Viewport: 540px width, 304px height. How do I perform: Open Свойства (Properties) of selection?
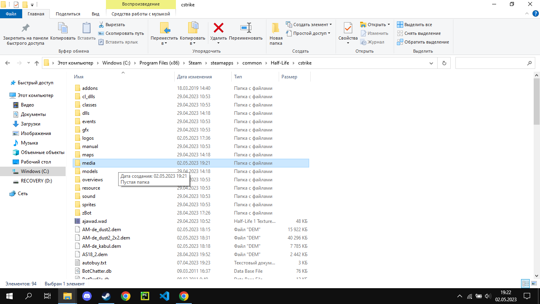click(x=348, y=34)
